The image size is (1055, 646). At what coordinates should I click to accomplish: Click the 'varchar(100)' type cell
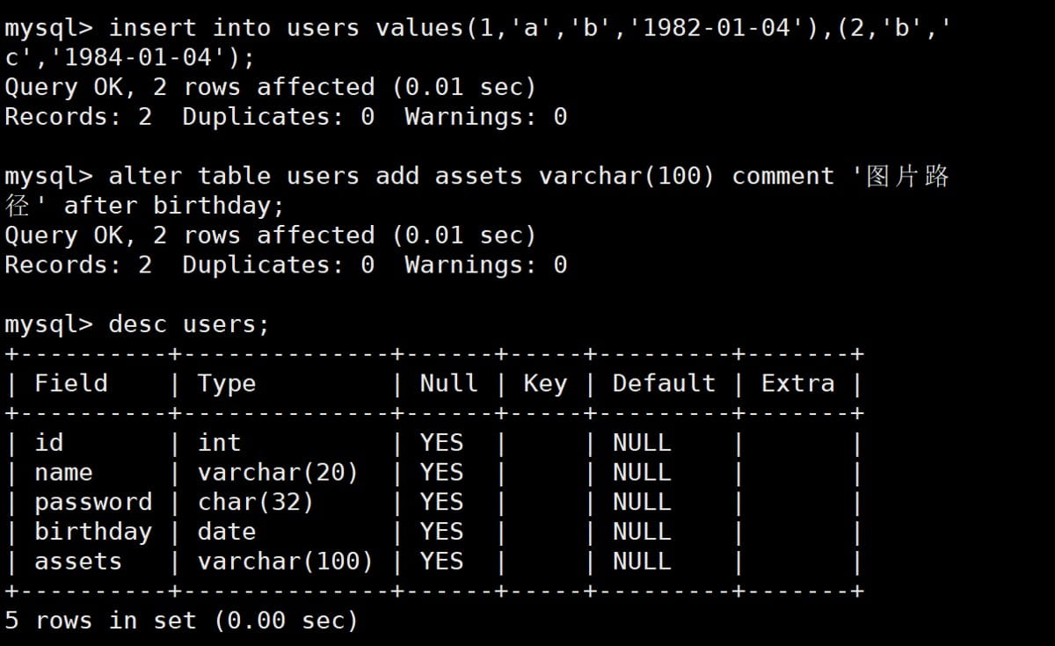pyautogui.click(x=285, y=562)
